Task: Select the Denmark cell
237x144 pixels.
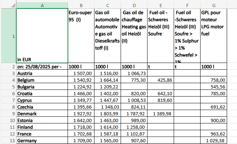Action: coord(42,114)
